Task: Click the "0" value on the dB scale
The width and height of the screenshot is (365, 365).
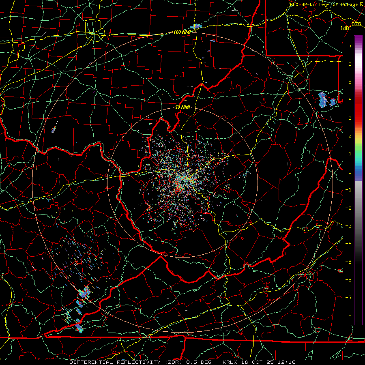Action: 350,172
